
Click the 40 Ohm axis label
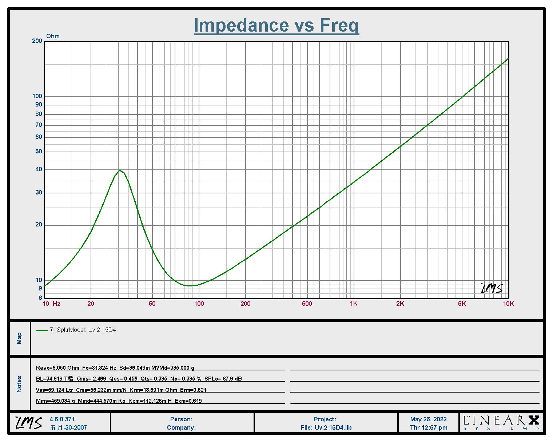tap(39, 169)
